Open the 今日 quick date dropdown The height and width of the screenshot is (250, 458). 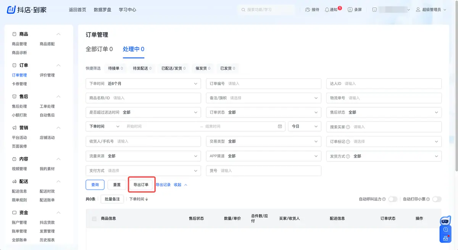pyautogui.click(x=305, y=126)
